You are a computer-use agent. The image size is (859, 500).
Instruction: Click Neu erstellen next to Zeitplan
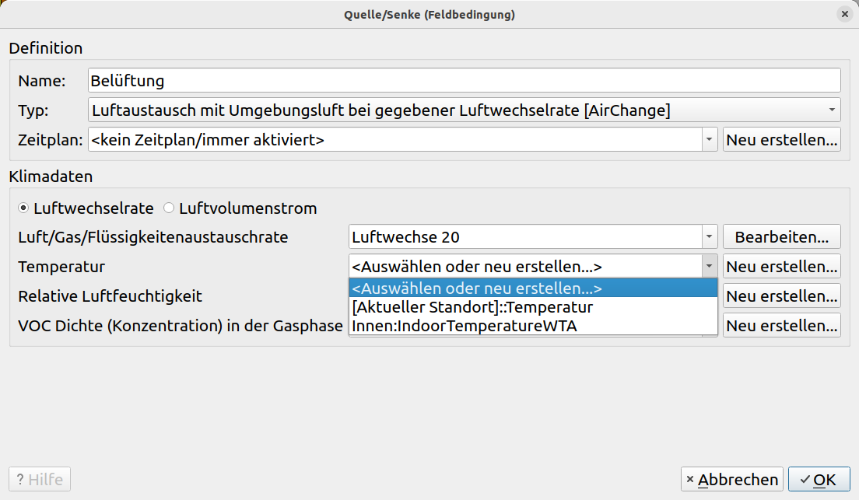point(781,140)
